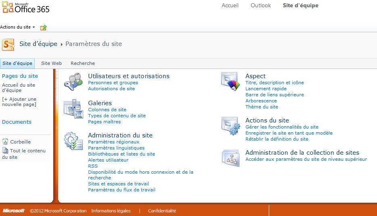Click the Utilisateurs et autorisations people icon

(73, 81)
